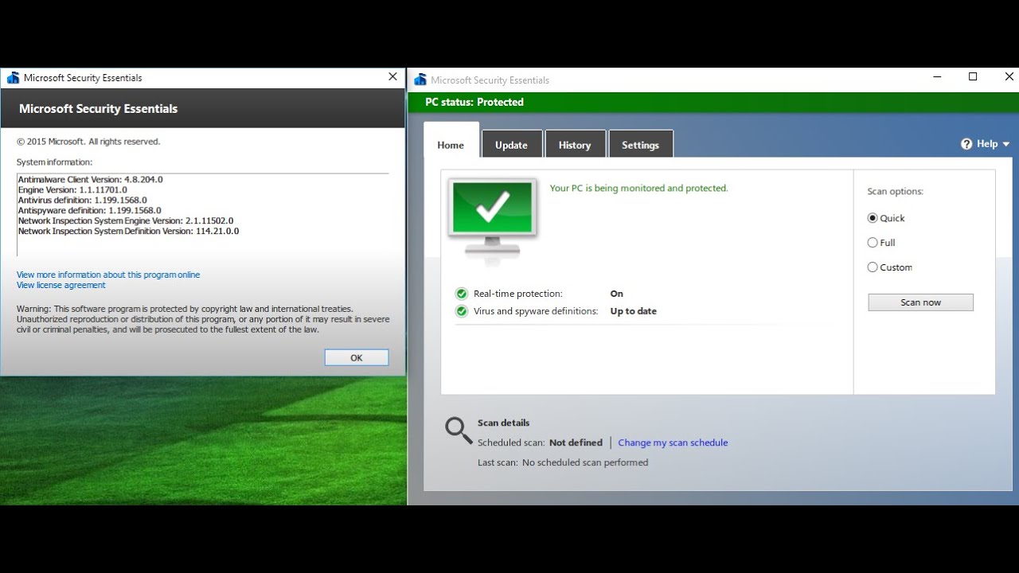Viewport: 1019px width, 573px height.
Task: Click the Security Essentials icon in main window title bar
Action: click(x=420, y=80)
